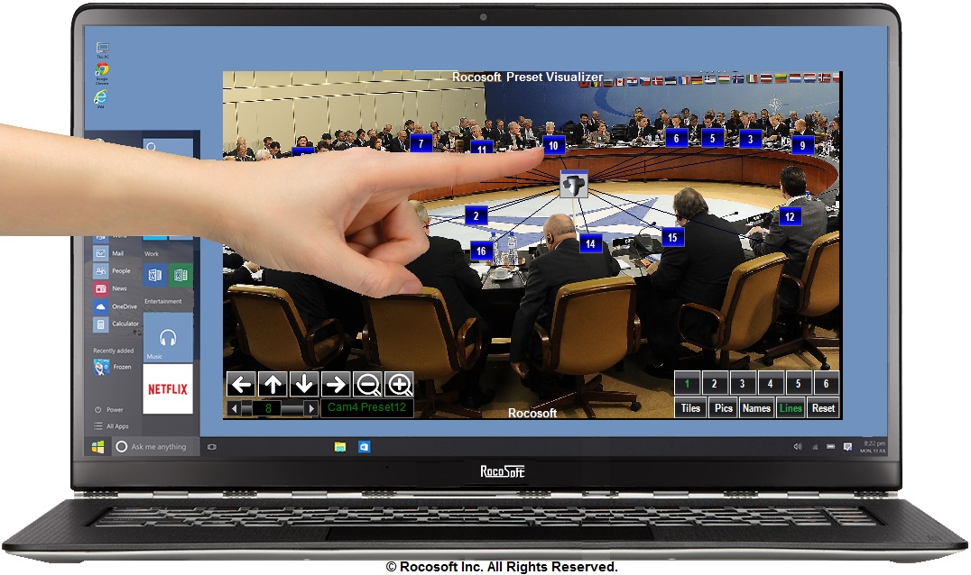Open Mail from the Start menu
971x575 pixels.
point(109,253)
